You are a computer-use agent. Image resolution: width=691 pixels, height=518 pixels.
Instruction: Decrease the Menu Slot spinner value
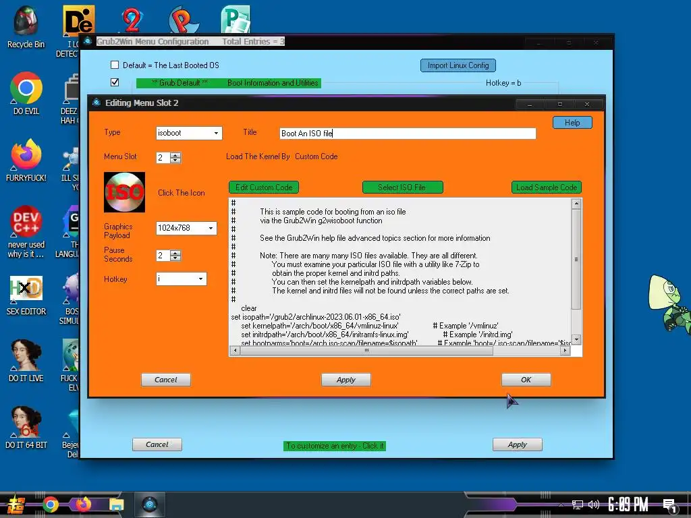tap(175, 161)
